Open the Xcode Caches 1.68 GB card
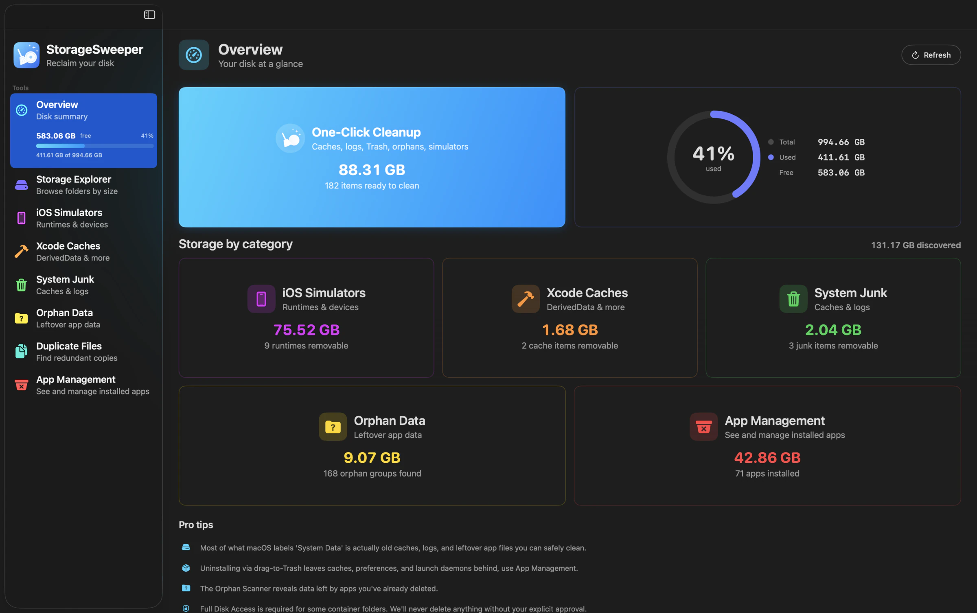Image resolution: width=977 pixels, height=613 pixels. coord(570,318)
